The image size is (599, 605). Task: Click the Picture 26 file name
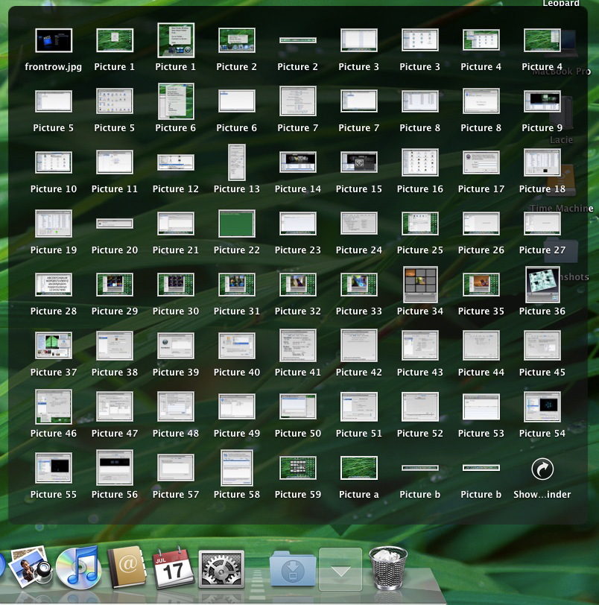481,250
